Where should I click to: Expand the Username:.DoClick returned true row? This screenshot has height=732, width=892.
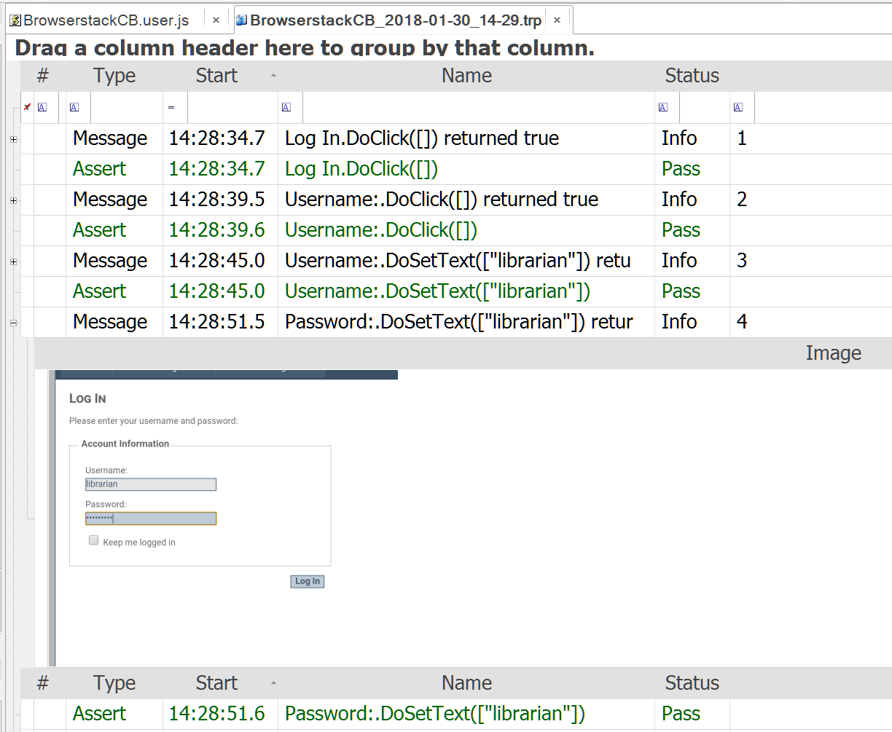point(13,200)
